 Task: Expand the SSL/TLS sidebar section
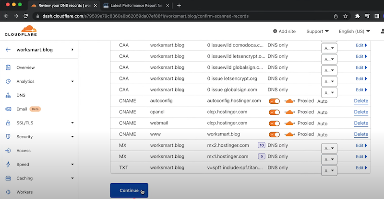(72, 123)
